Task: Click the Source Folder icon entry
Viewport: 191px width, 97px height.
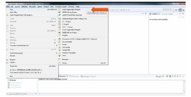Action: coord(67,42)
